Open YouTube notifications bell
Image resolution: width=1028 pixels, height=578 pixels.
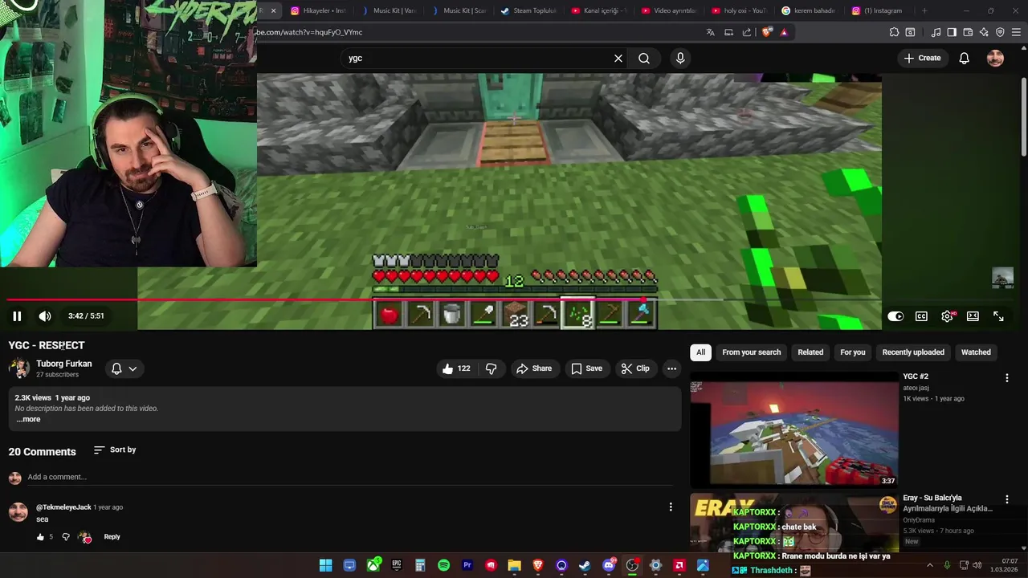tap(964, 58)
